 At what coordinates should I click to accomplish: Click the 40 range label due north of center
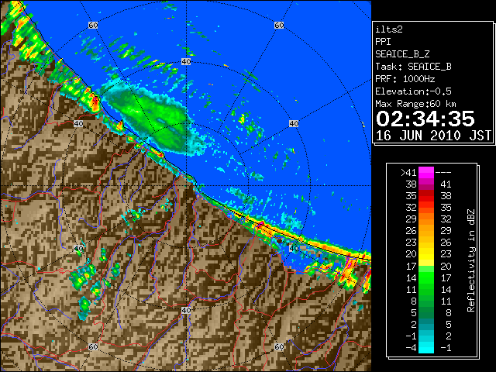[x=186, y=62]
